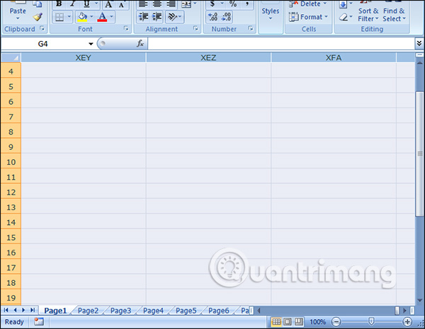Click the Insert Function fx icon
This screenshot has width=425, height=329.
point(140,43)
